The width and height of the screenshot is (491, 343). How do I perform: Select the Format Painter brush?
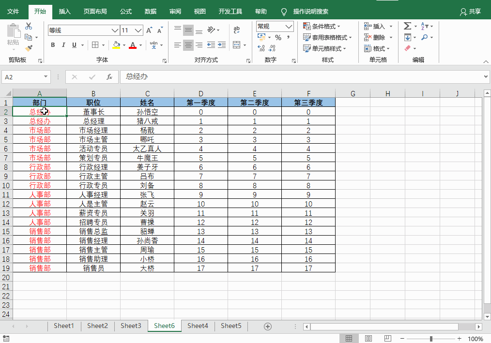click(x=29, y=48)
